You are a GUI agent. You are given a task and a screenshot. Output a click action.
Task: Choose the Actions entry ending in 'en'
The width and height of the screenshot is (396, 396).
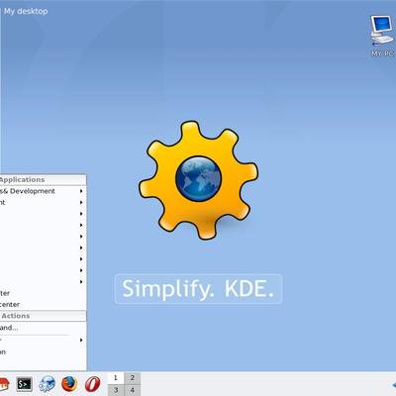[43, 351]
